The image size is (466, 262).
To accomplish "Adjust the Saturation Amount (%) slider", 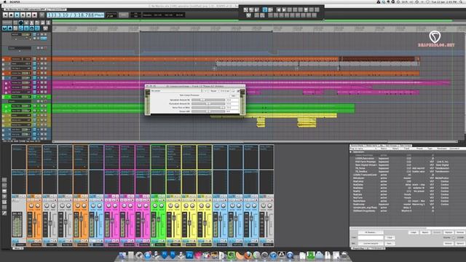I will (x=208, y=100).
